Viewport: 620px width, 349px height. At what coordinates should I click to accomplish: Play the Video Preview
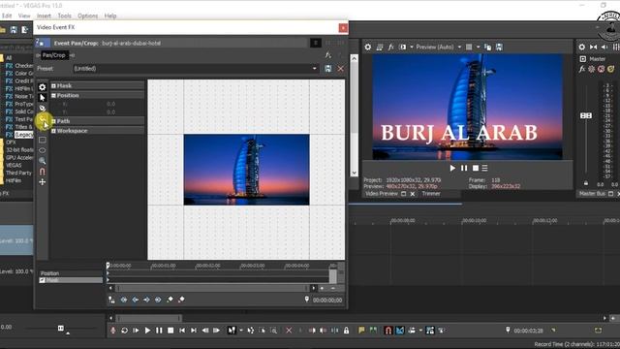[x=452, y=168]
